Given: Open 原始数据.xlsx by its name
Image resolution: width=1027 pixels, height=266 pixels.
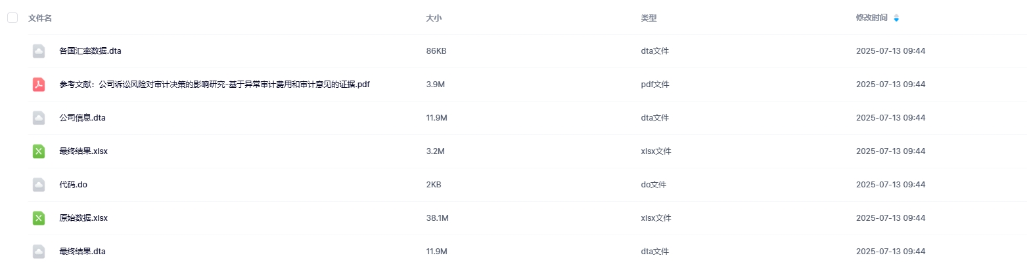Looking at the screenshot, I should [x=83, y=218].
